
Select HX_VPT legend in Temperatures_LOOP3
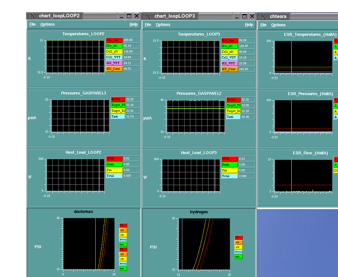click(230, 63)
